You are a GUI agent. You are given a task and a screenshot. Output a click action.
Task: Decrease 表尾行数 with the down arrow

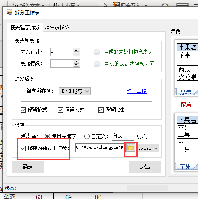[x=76, y=65]
